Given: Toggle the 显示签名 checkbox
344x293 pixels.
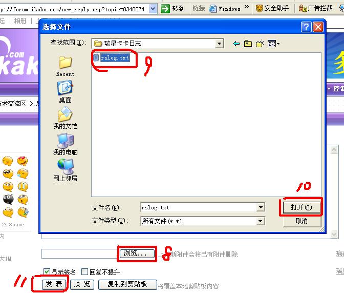Looking at the screenshot, I should [x=46, y=272].
